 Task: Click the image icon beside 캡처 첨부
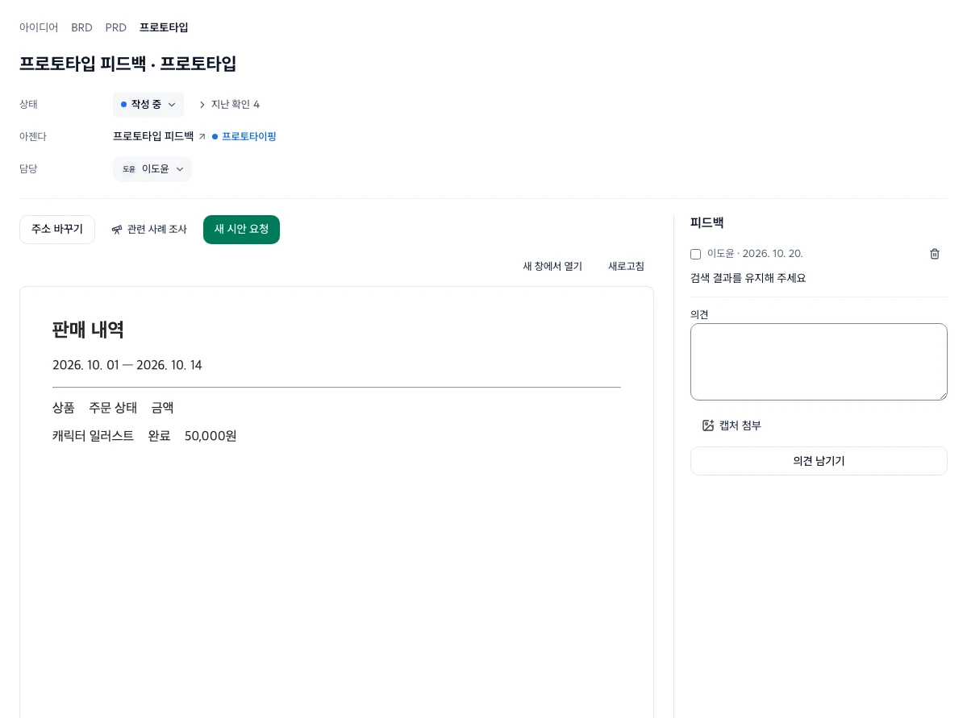708,425
